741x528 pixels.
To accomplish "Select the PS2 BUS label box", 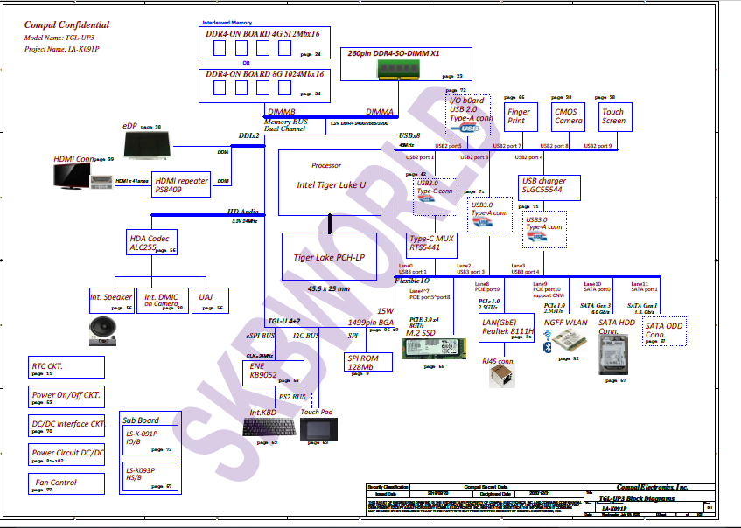I will coord(293,397).
